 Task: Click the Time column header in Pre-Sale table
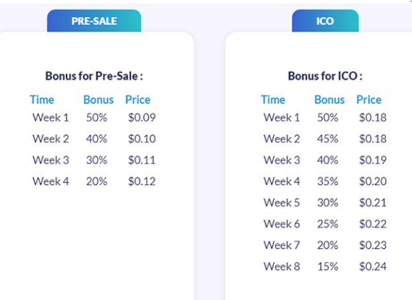(42, 100)
